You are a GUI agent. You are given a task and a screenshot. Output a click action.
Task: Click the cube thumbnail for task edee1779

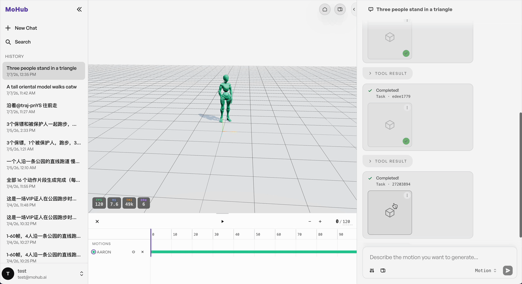click(x=390, y=125)
